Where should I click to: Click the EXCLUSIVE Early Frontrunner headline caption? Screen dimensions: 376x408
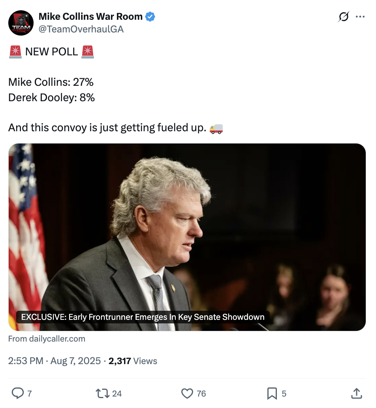tap(143, 317)
